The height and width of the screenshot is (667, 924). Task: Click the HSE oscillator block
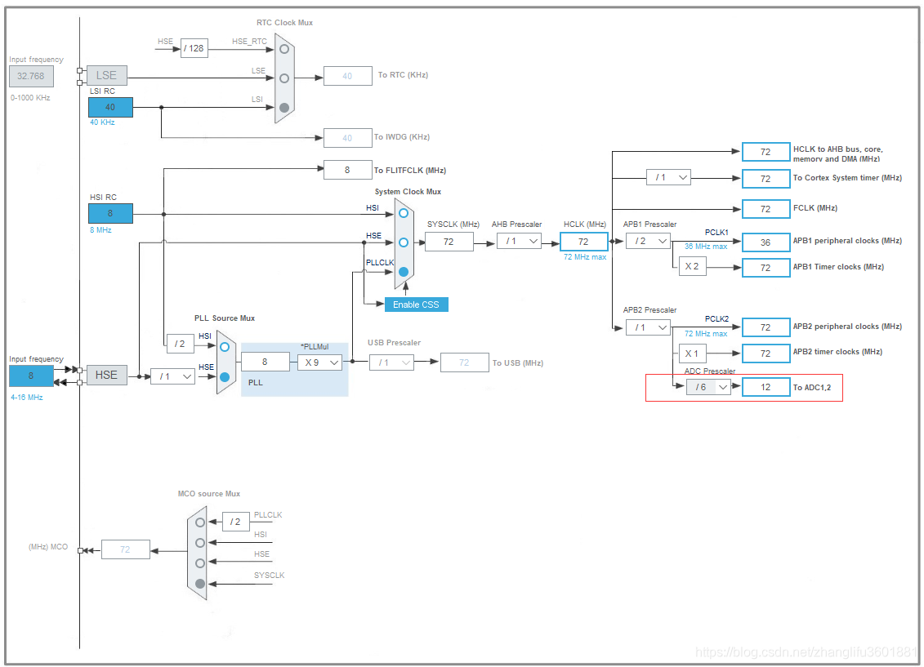coord(107,375)
